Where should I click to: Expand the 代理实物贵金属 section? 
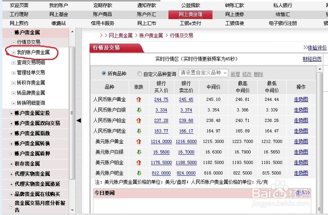click(x=11, y=174)
